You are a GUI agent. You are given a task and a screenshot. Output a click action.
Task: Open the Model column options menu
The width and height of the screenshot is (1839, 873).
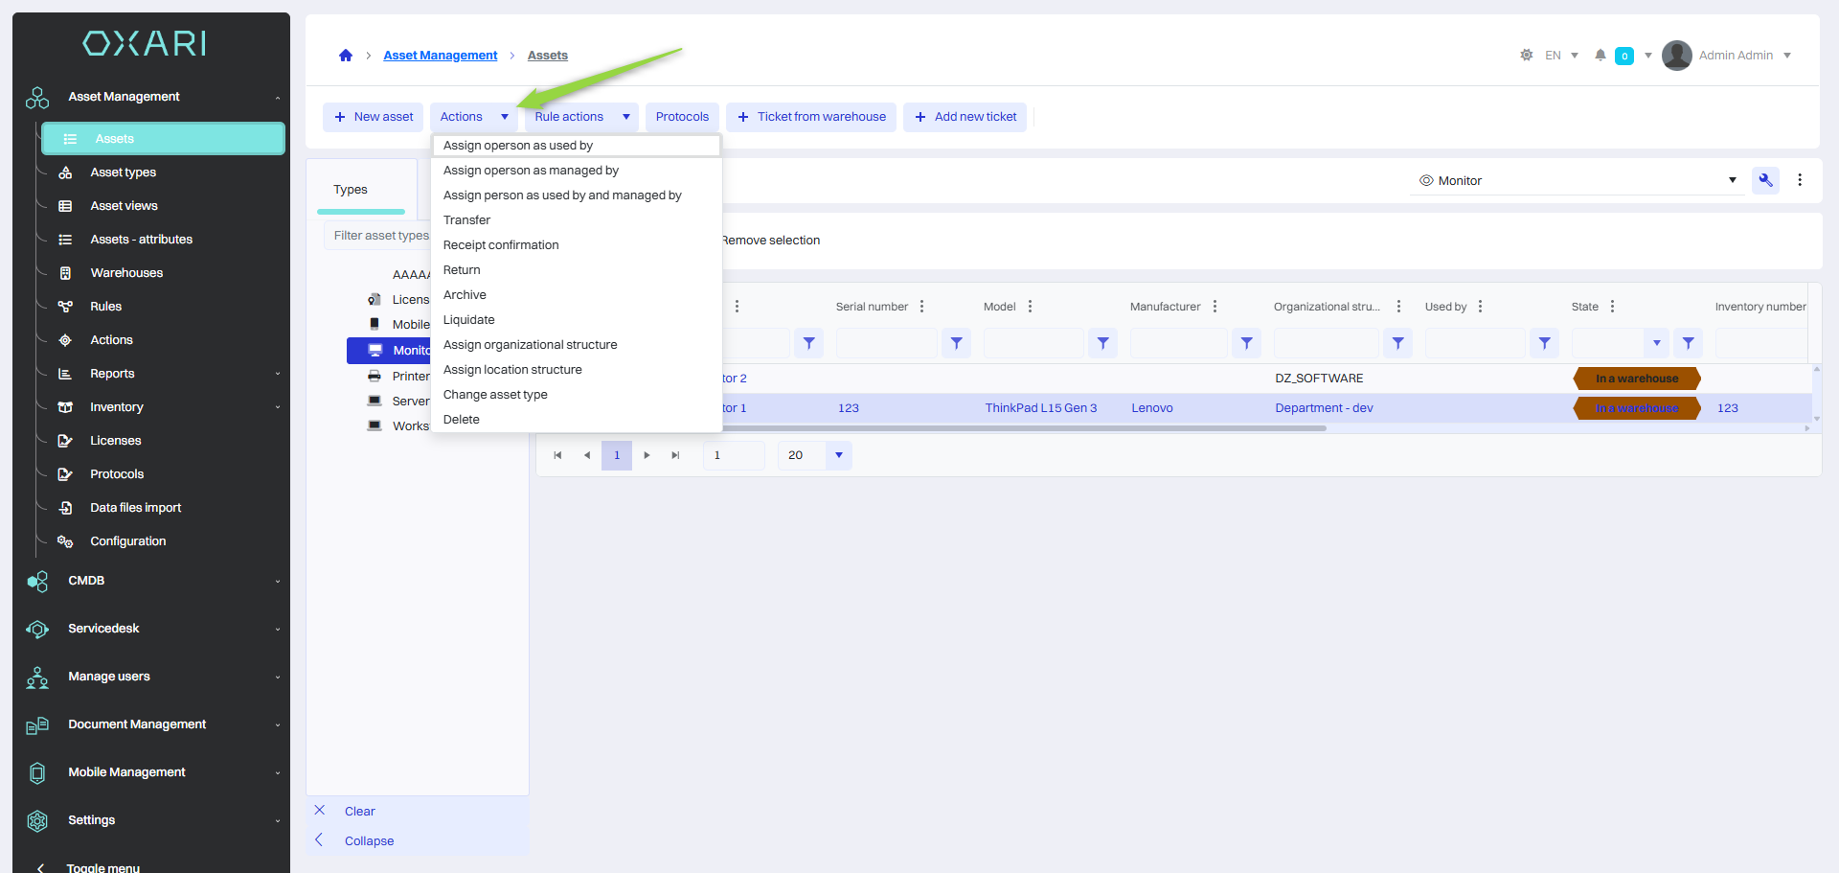(x=1031, y=307)
